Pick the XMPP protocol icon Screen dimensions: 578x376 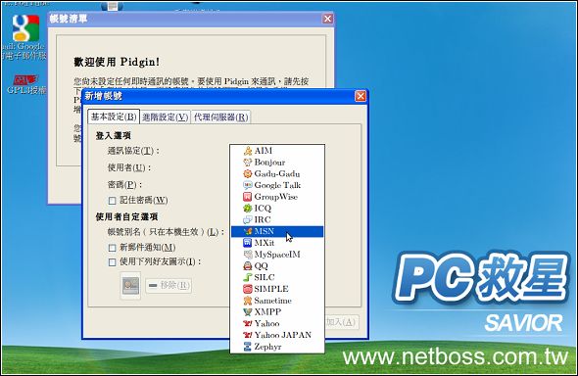(x=248, y=312)
